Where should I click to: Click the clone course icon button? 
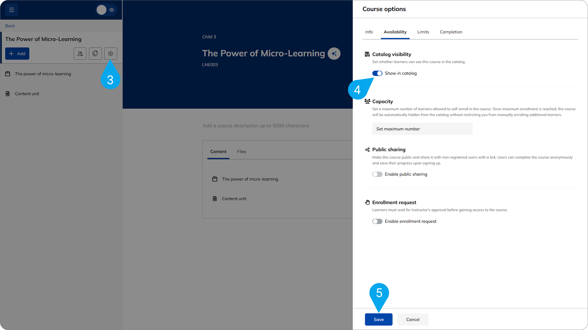click(x=95, y=54)
